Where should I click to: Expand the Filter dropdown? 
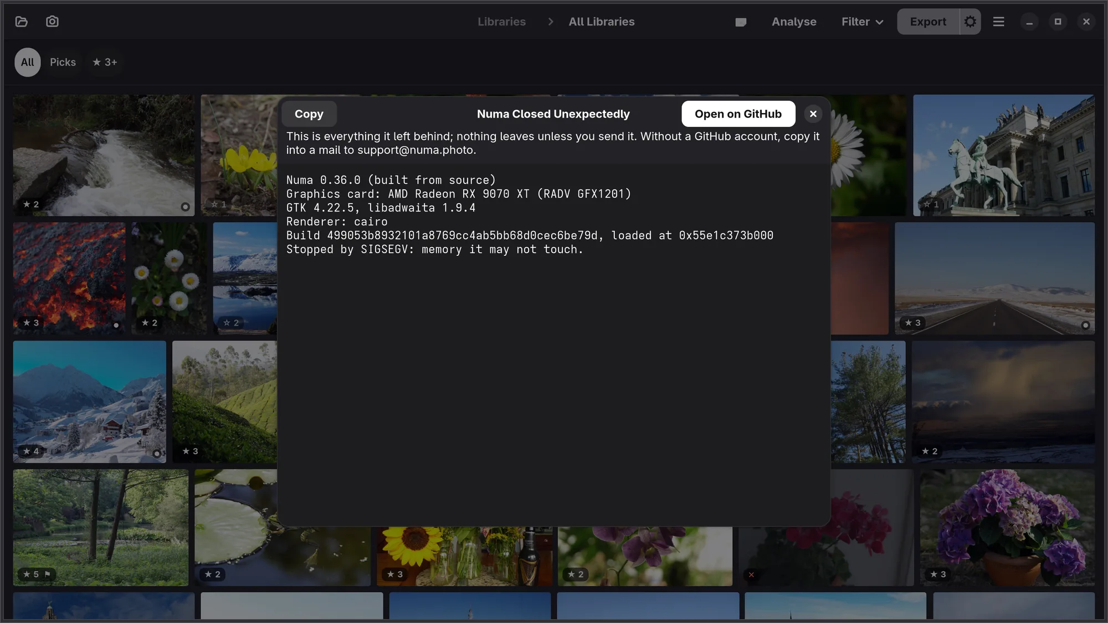click(862, 22)
